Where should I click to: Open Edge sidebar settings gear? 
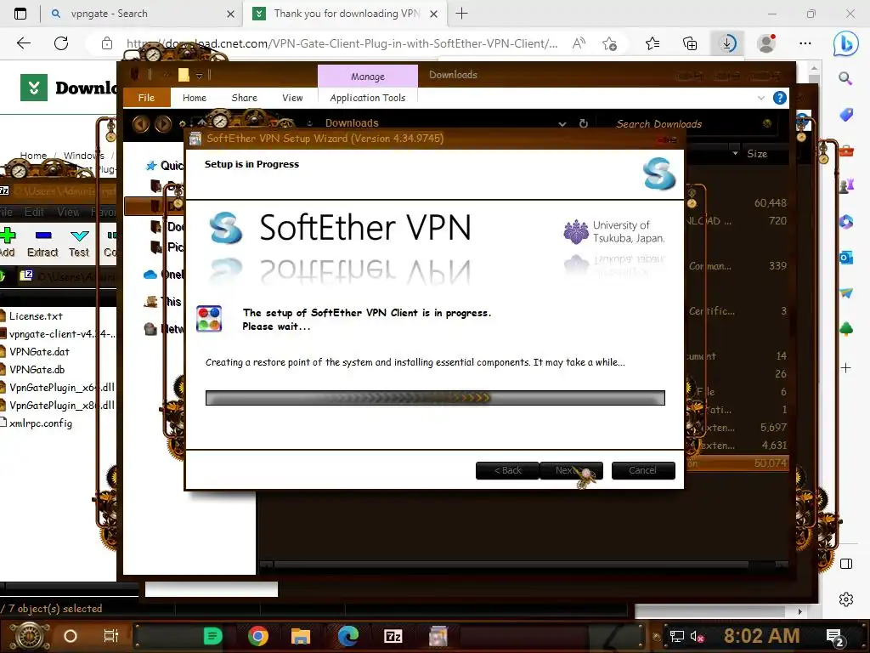coord(845,599)
